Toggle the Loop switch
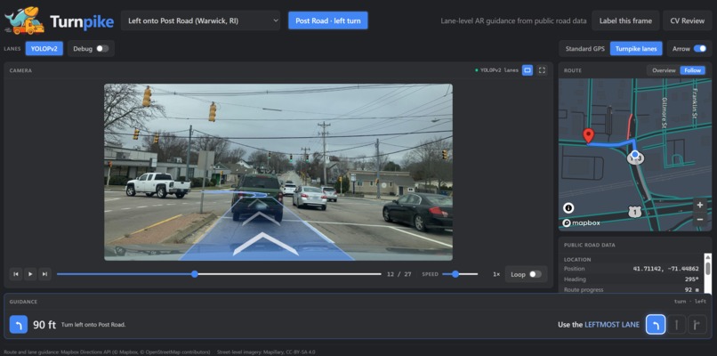 [535, 274]
